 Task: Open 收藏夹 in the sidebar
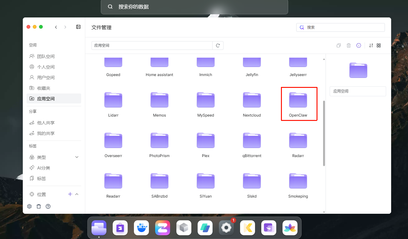point(43,88)
